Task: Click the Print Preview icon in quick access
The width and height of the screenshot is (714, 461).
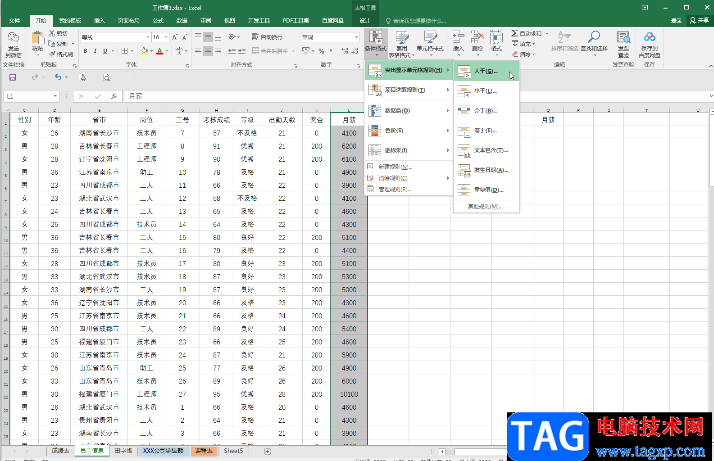Action: 106,77
